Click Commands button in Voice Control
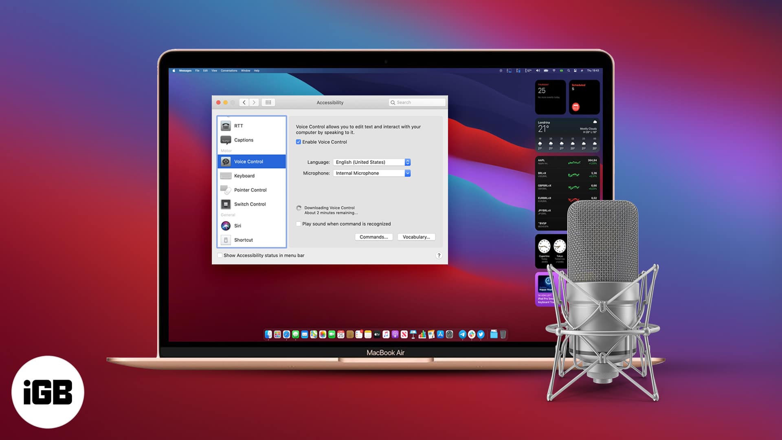 [373, 236]
